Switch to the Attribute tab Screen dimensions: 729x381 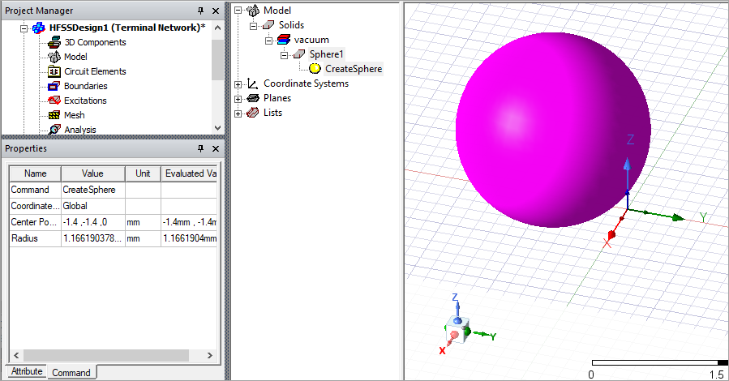[27, 371]
